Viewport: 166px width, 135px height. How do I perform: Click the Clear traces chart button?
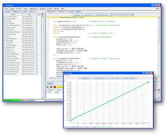[x=100, y=78]
